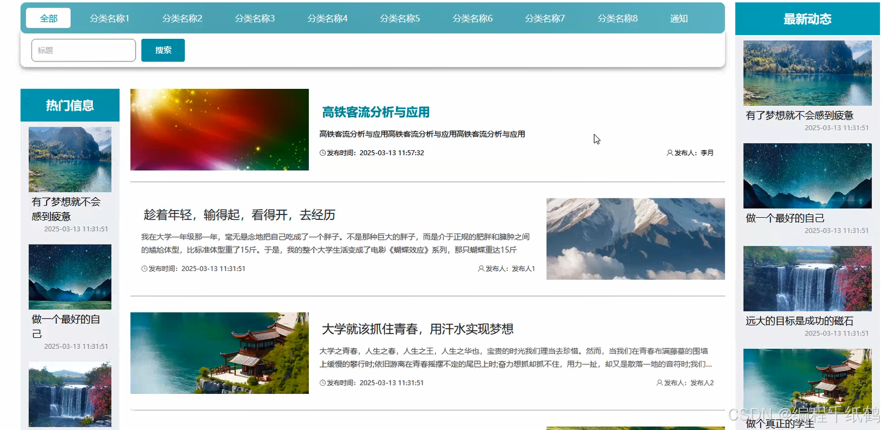Click the 热门信息 panel header
The width and height of the screenshot is (882, 430).
click(70, 105)
